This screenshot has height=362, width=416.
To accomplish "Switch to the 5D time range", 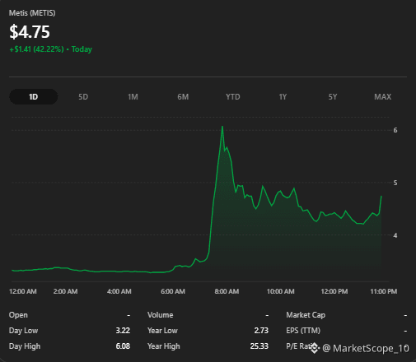I will (83, 97).
